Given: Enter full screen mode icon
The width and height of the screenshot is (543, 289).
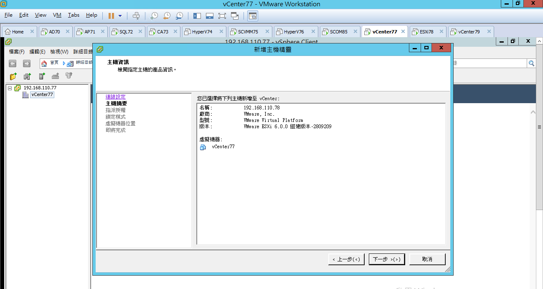Looking at the screenshot, I should click(222, 16).
